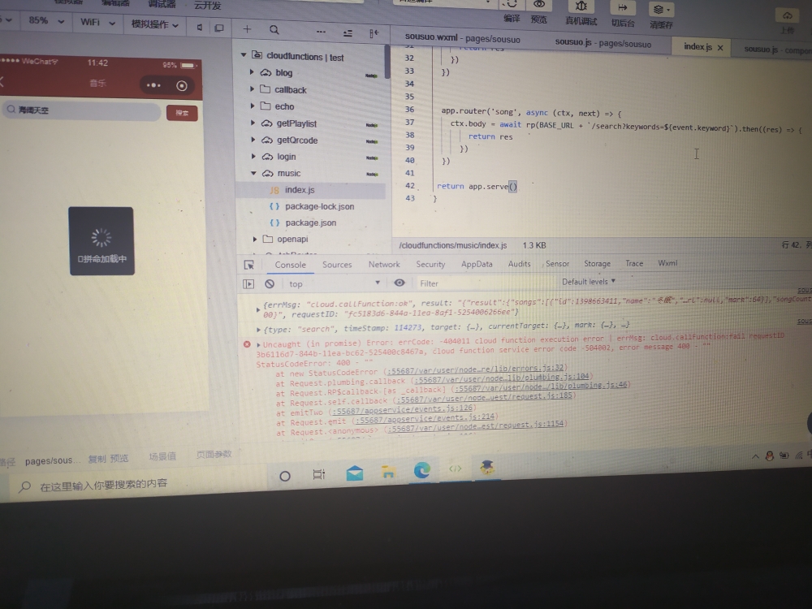Expand the openapi folder
Viewport: 812px width, 609px height.
tap(255, 239)
